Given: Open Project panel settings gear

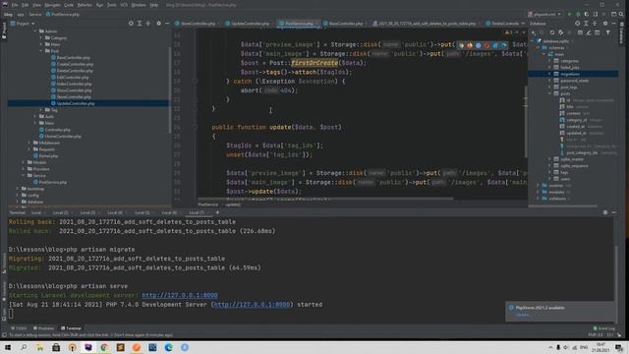Looking at the screenshot, I should [x=159, y=24].
